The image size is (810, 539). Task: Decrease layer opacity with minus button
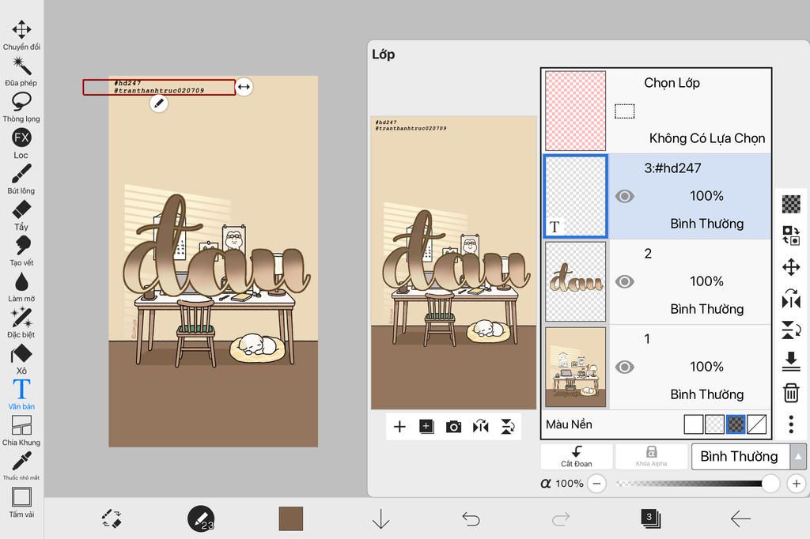596,483
